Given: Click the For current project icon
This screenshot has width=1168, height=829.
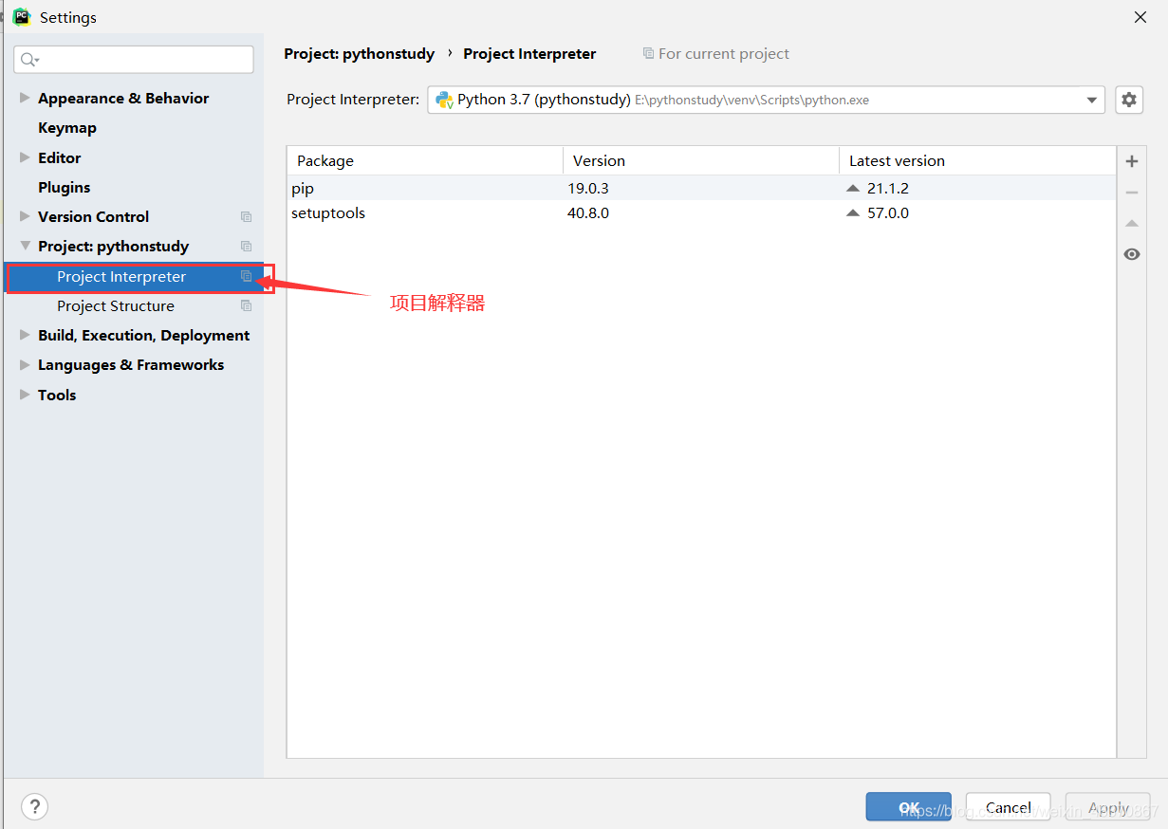Looking at the screenshot, I should tap(648, 54).
